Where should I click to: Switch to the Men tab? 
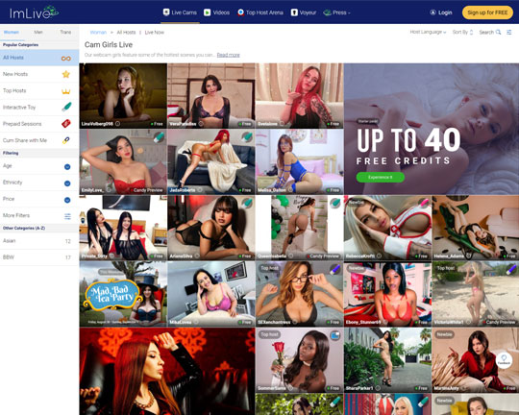coord(38,32)
